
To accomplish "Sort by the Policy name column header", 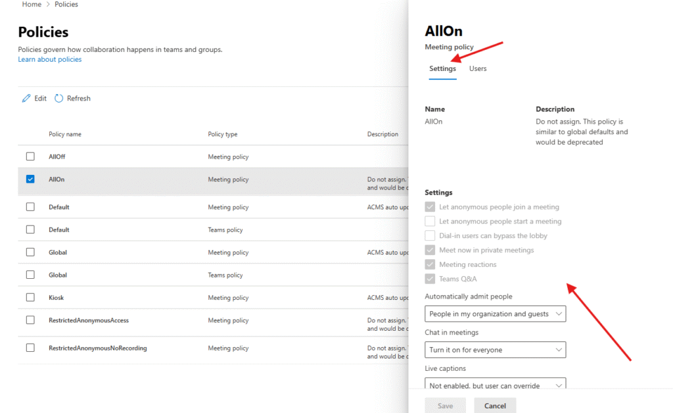I will pos(65,134).
